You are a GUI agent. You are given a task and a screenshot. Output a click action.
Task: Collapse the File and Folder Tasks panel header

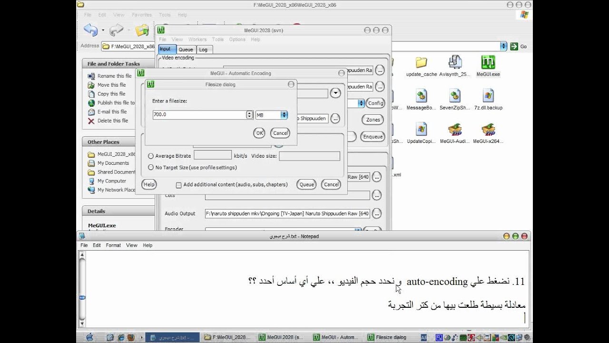click(x=119, y=63)
